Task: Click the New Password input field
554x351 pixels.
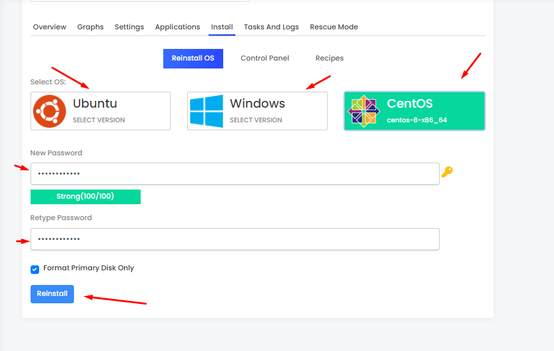Action: click(x=235, y=174)
